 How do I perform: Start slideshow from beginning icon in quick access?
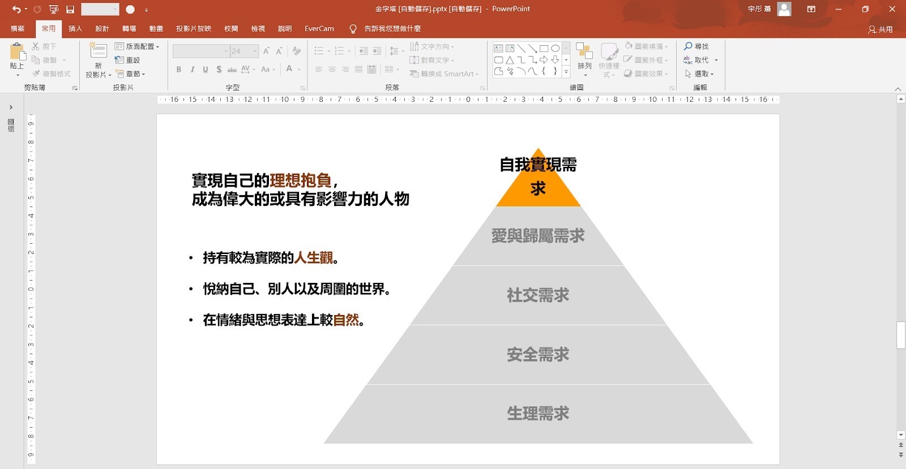point(54,9)
